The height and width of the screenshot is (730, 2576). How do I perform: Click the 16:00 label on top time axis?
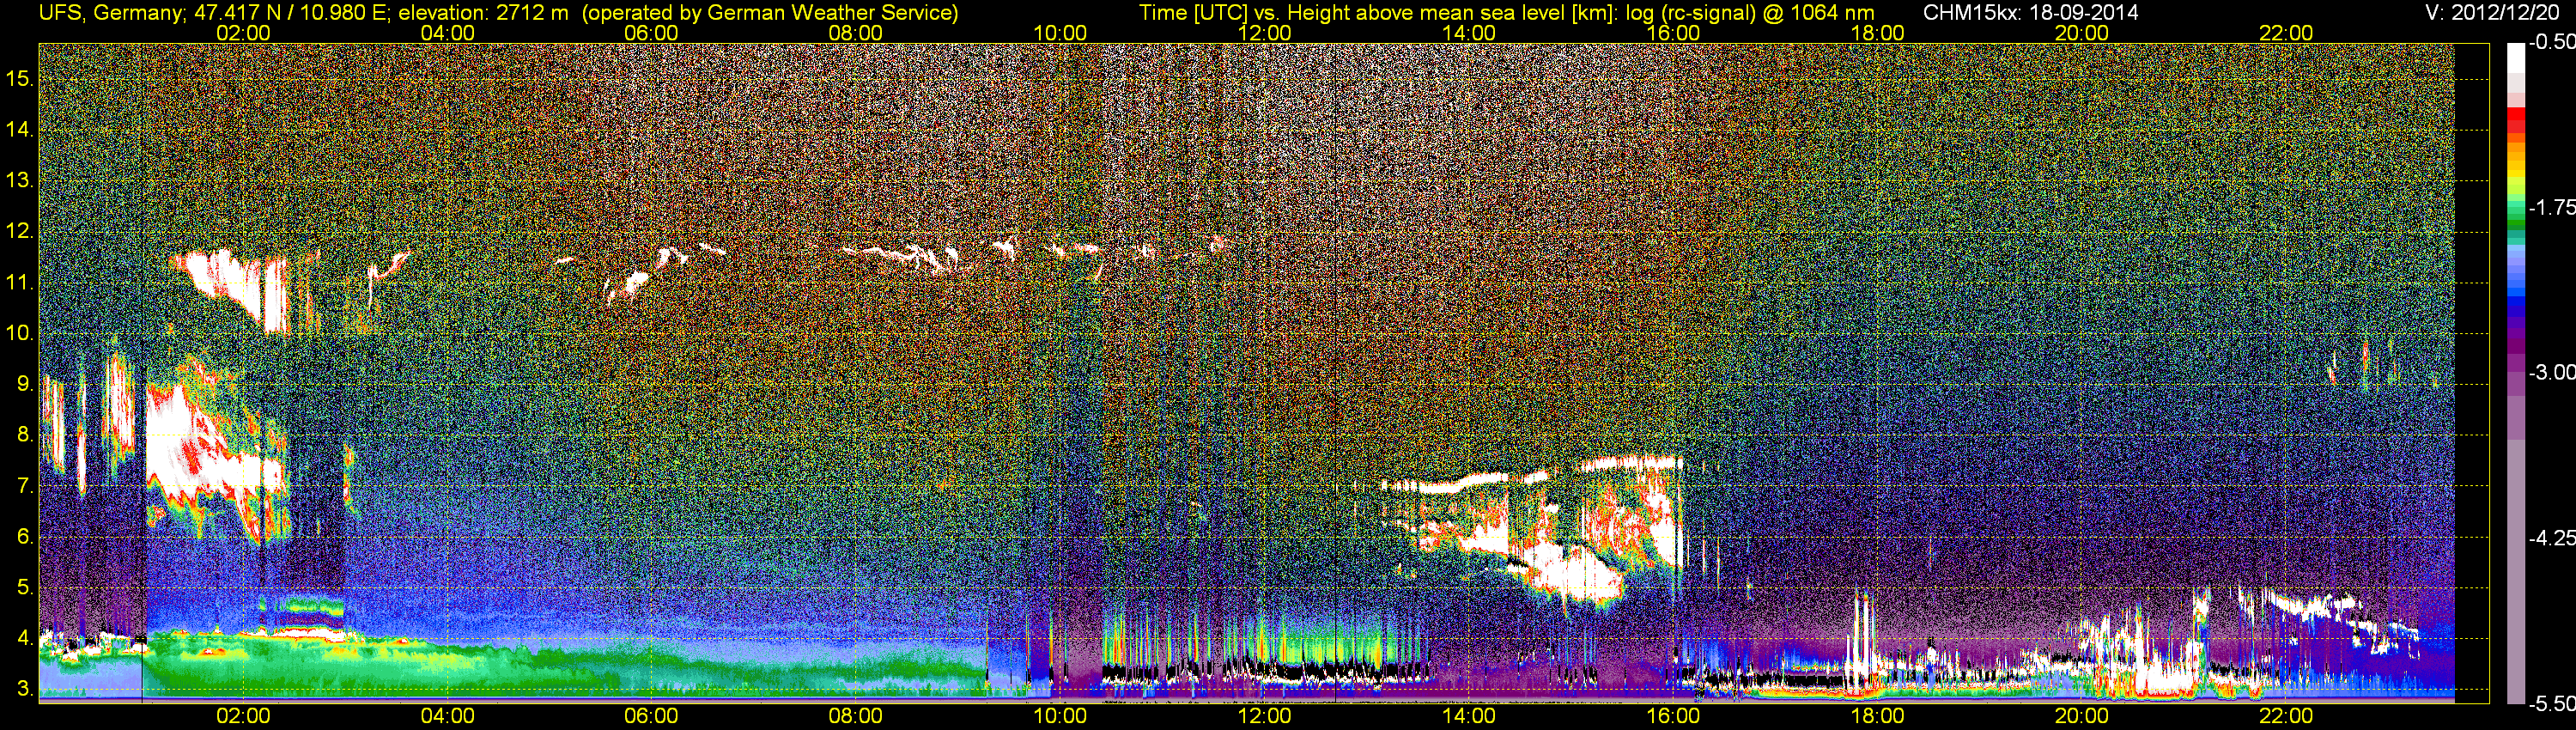(x=1673, y=33)
